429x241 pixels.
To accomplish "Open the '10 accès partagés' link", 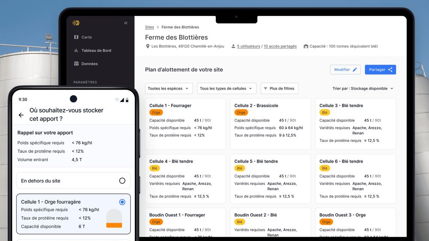I will coord(280,46).
